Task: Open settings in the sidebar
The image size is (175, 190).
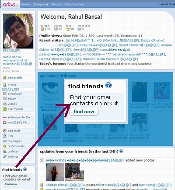Action: coord(13,156)
